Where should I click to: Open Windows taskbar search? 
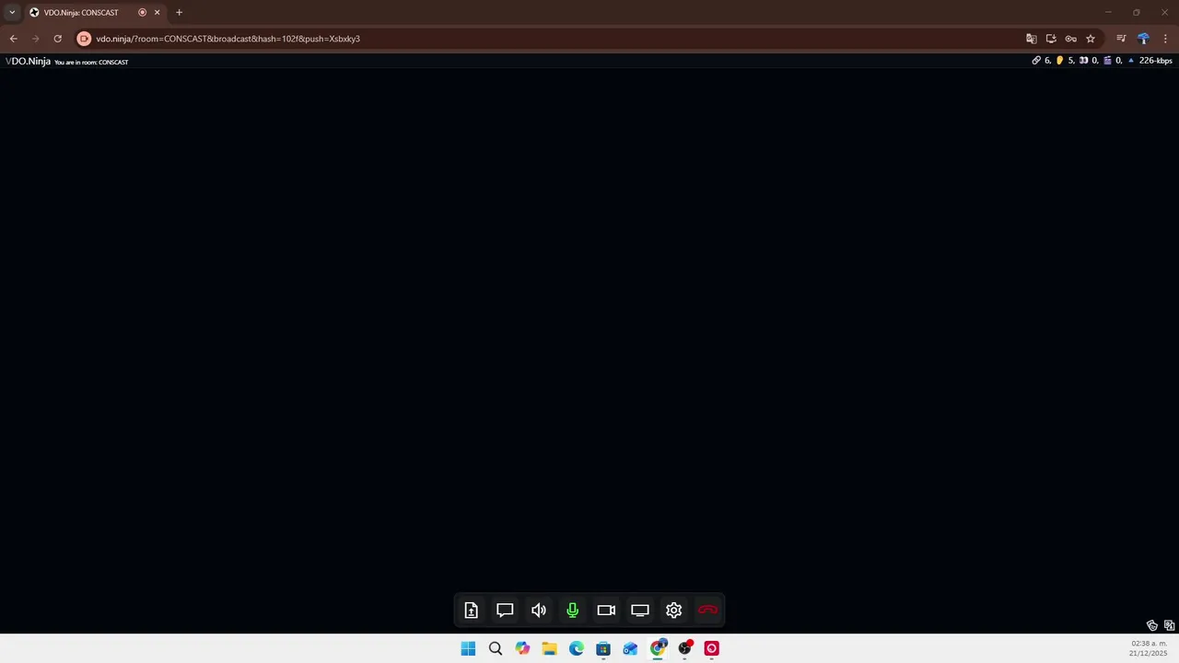tap(496, 648)
